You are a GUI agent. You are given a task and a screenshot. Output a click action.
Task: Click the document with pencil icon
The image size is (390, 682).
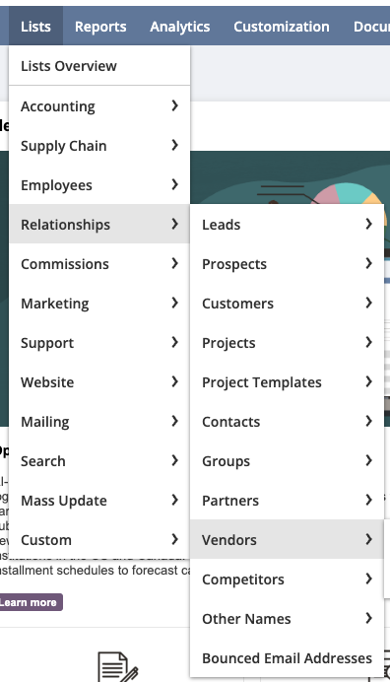click(x=118, y=666)
